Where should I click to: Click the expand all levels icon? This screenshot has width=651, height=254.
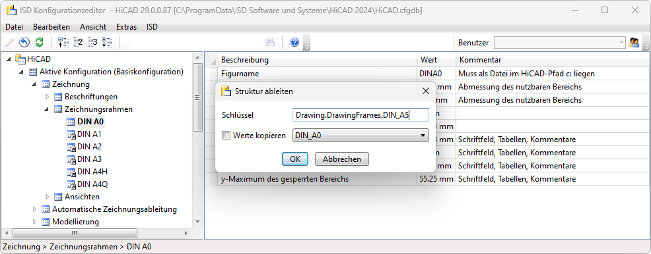pyautogui.click(x=107, y=42)
